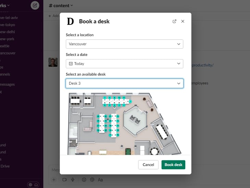This screenshot has width=250, height=188.
Task: Click the word employees in the background message
Action: 200,83
